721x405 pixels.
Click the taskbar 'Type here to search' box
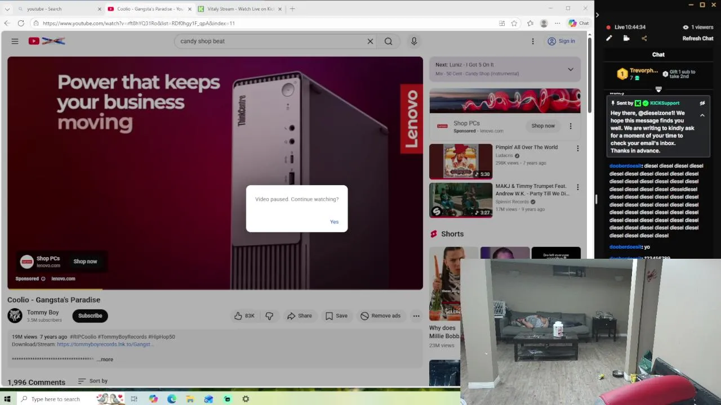[x=72, y=399]
